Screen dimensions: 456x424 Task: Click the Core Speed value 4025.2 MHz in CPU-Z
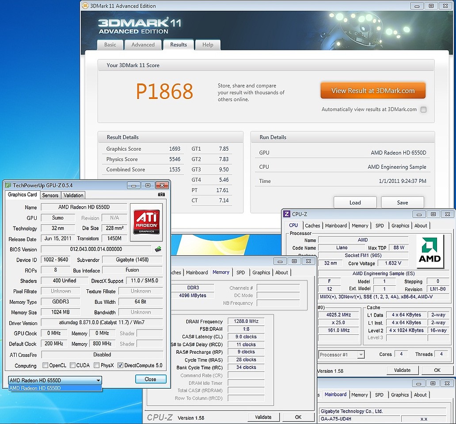pyautogui.click(x=338, y=314)
